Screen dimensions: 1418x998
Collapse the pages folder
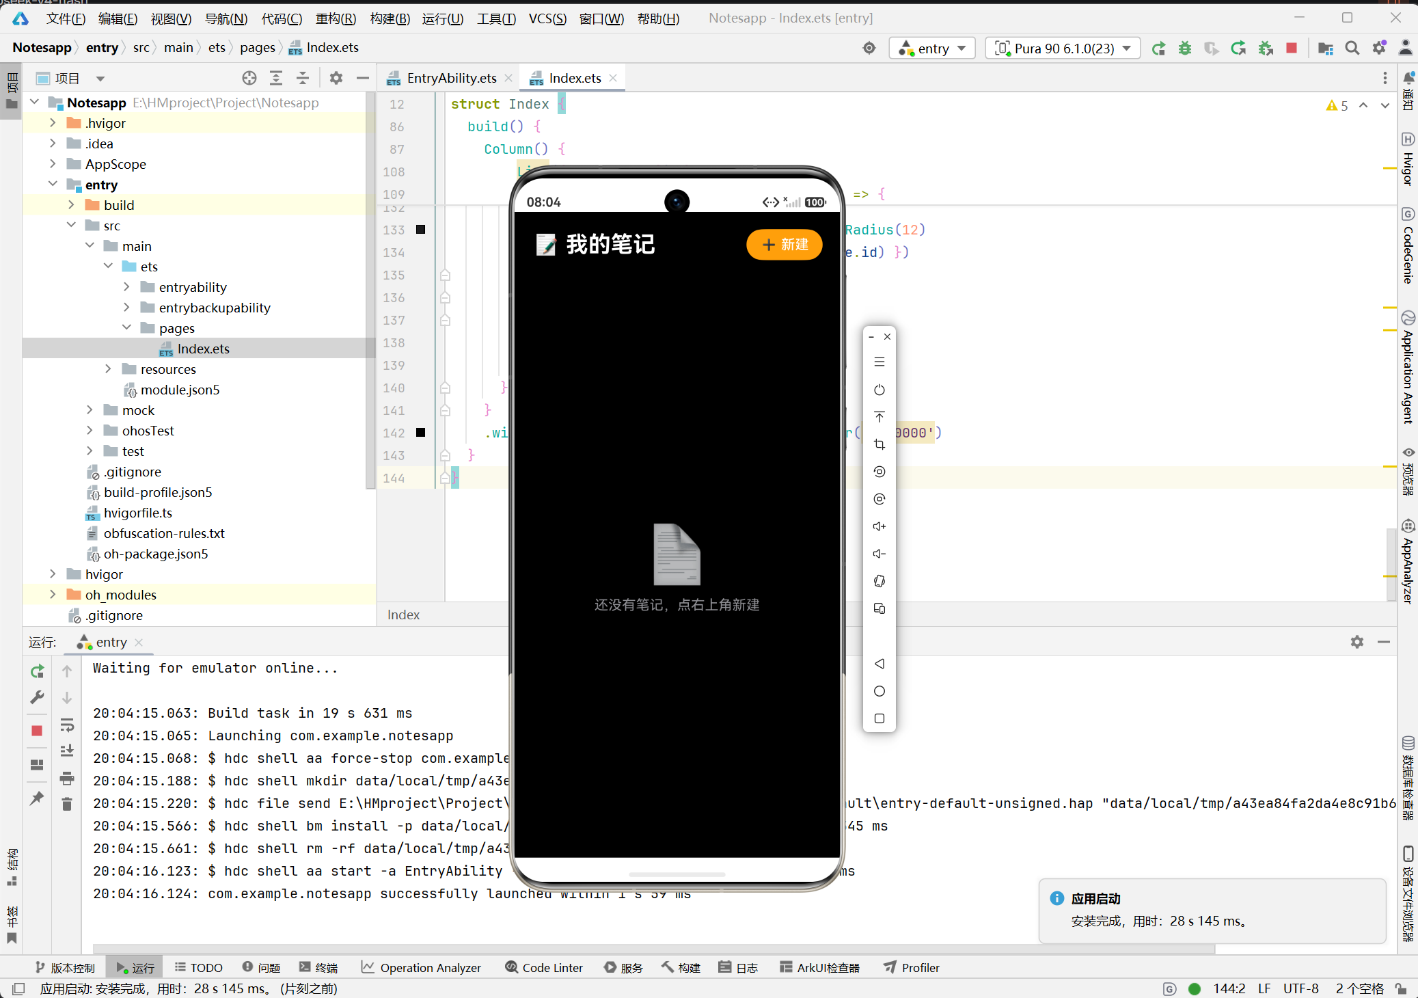coord(126,328)
